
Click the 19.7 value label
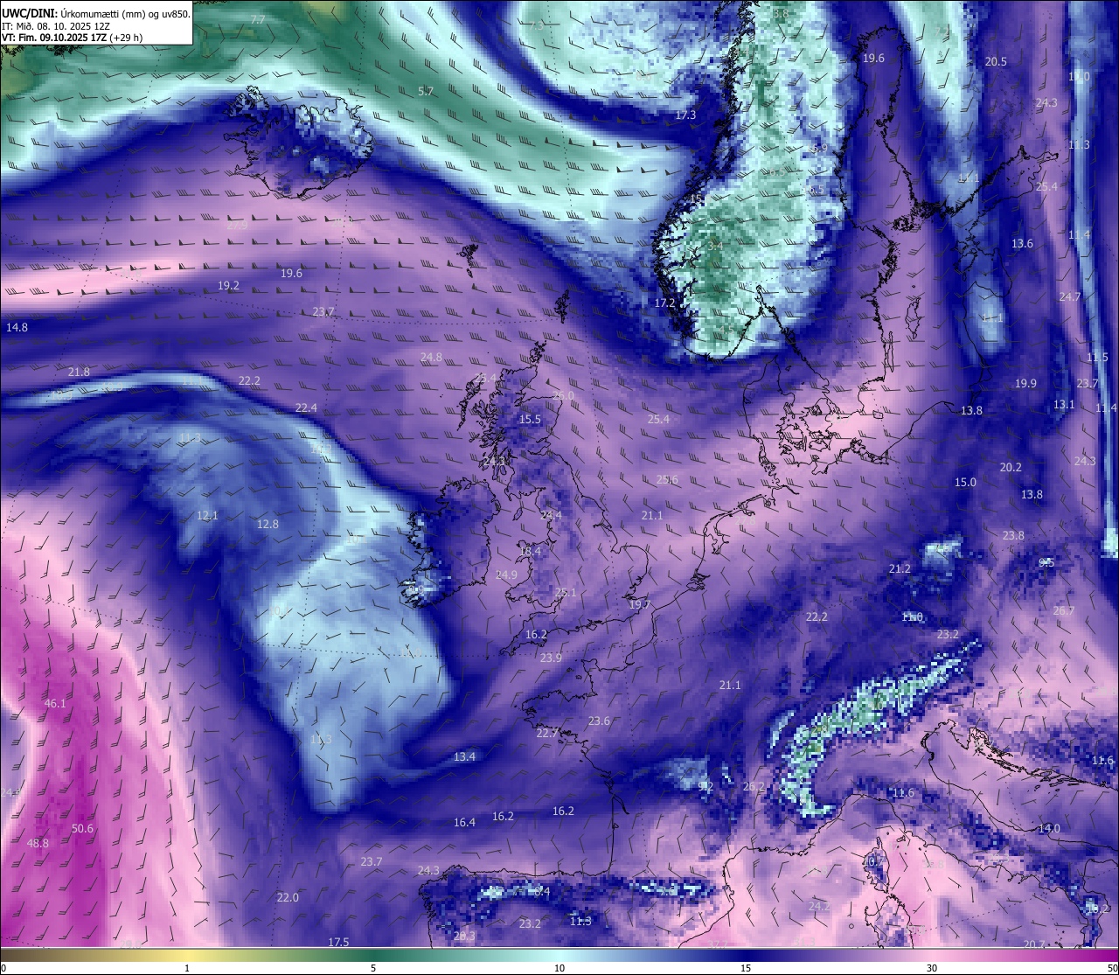(639, 604)
